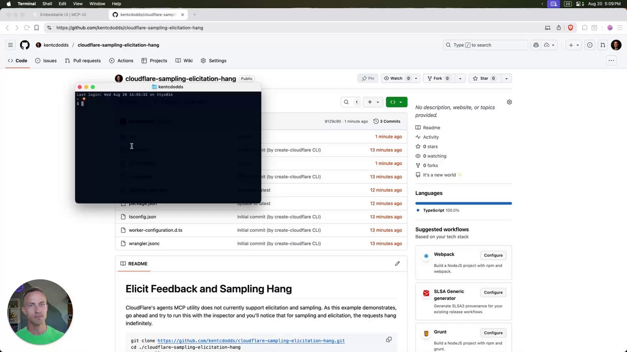Open the user avatar menu in GitHub header

[616, 45]
